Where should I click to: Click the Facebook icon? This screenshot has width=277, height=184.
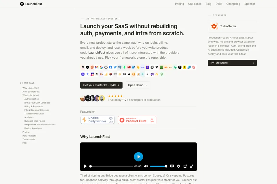pyautogui.click(x=111, y=67)
